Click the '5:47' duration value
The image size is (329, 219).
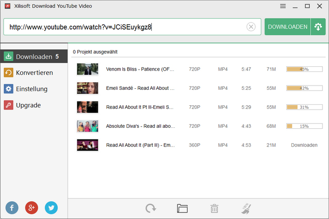click(246, 69)
